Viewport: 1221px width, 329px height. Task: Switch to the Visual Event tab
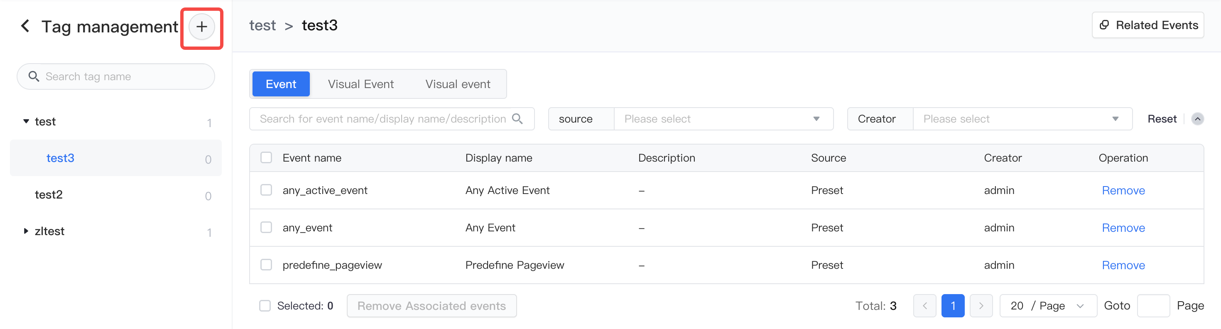[361, 84]
